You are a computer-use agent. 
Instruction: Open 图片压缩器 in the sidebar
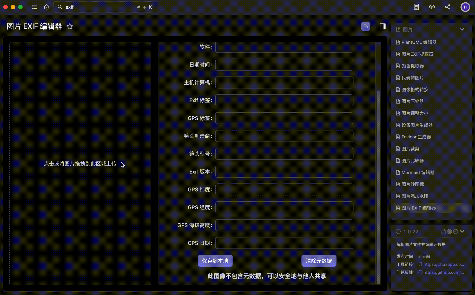[x=412, y=101]
